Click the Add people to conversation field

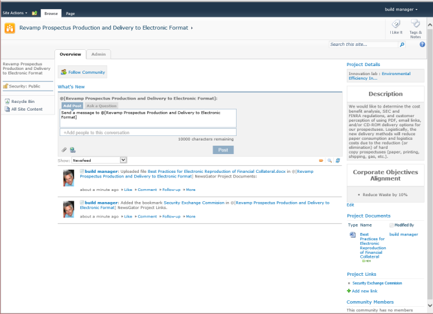pos(148,132)
